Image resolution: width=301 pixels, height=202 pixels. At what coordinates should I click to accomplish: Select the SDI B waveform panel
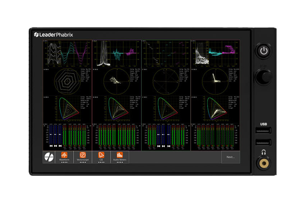tap(117, 53)
